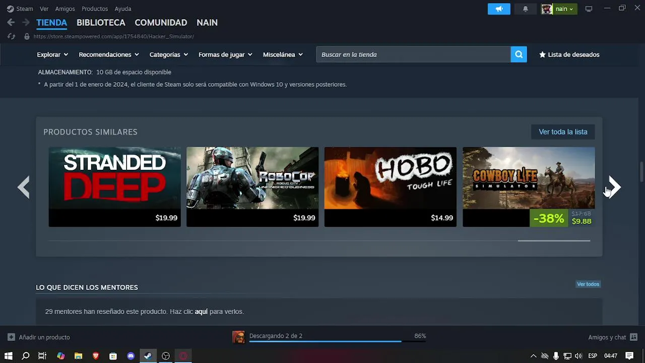Open the Ayuda menu

(x=123, y=9)
